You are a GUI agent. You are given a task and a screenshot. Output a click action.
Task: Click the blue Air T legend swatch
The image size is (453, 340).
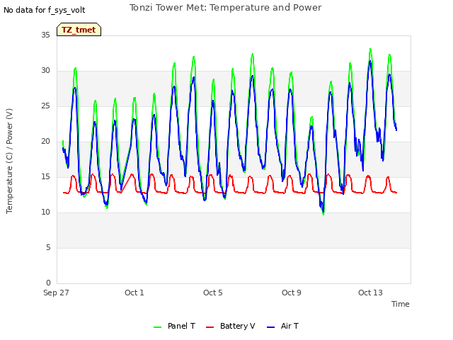(x=270, y=327)
